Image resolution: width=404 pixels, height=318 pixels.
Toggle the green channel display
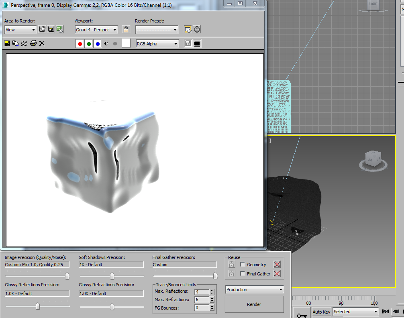click(x=89, y=44)
